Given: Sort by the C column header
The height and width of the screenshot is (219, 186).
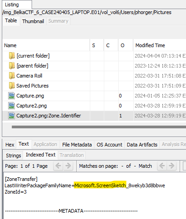Looking at the screenshot, I should click(111, 45).
